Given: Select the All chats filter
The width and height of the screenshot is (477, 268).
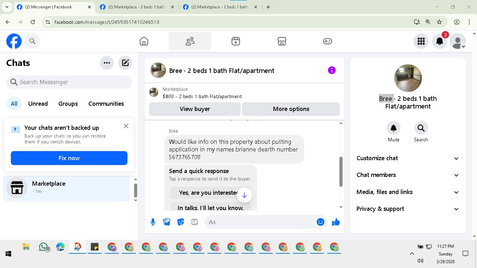Looking at the screenshot, I should click(x=14, y=104).
